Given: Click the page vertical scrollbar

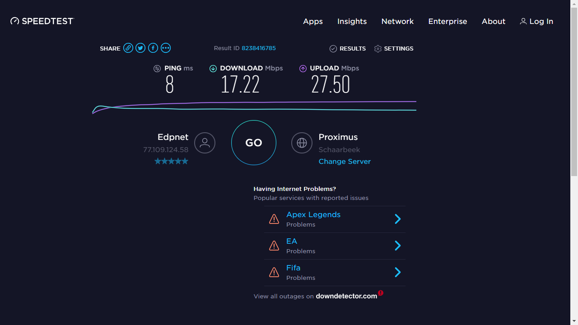Looking at the screenshot, I should (574, 90).
